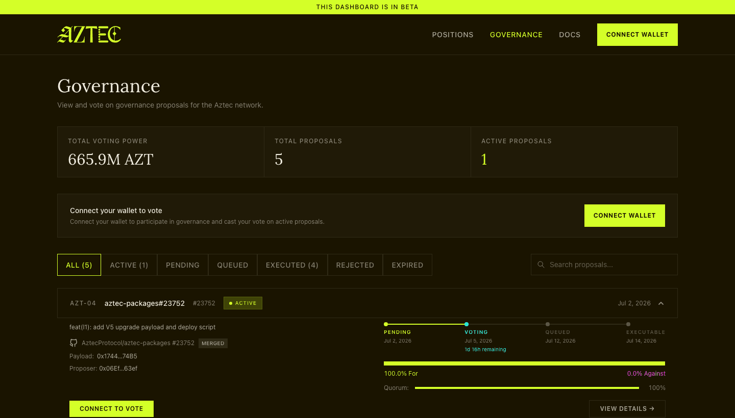Image resolution: width=735 pixels, height=418 pixels.
Task: Click the Active status badge
Action: coord(243,303)
